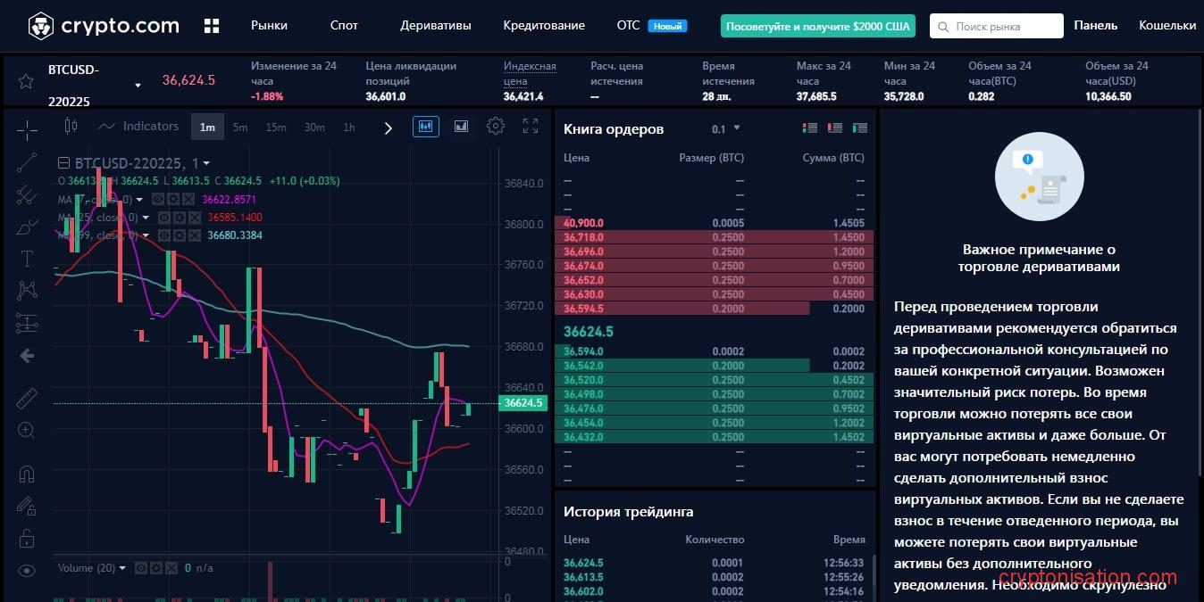Image resolution: width=1204 pixels, height=602 pixels.
Task: Hide all drawings with eye icon
Action: pos(27,571)
